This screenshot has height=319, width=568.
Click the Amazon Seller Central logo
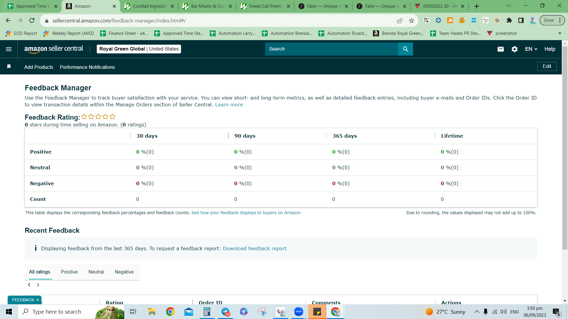click(54, 49)
